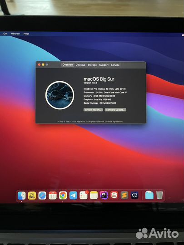Viewport: 184px width, 245px height.
Task: Open the Downloads folder in Dock
Action: (149, 195)
